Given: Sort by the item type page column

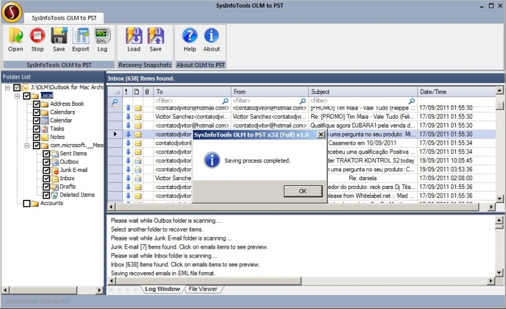Looking at the screenshot, I should 137,92.
